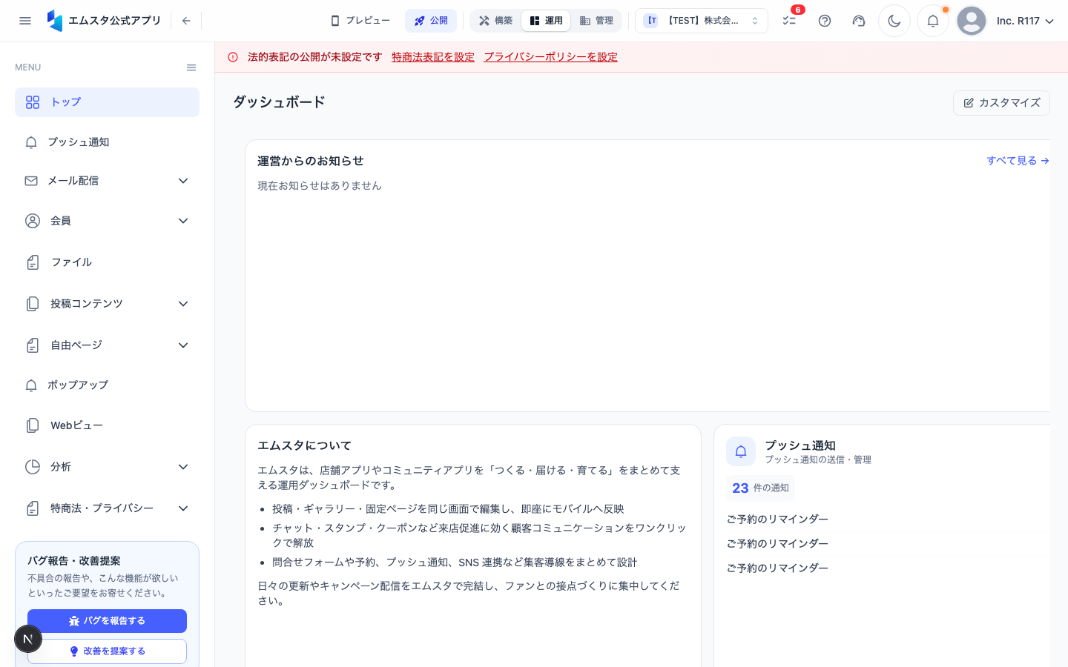Expand the 投稿コンテンツ submenu
1068x667 pixels.
coord(107,304)
